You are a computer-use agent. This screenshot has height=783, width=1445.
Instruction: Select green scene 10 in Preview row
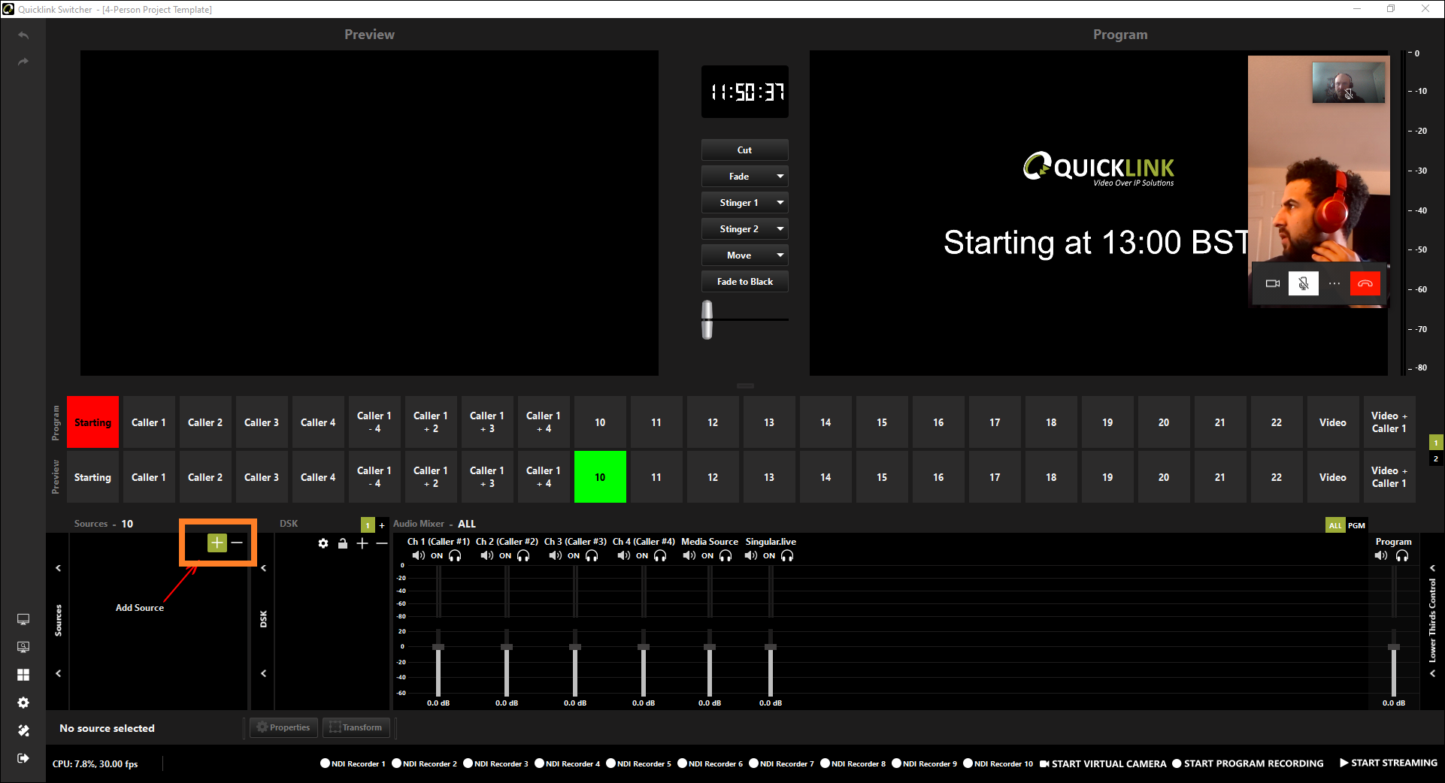pos(600,477)
